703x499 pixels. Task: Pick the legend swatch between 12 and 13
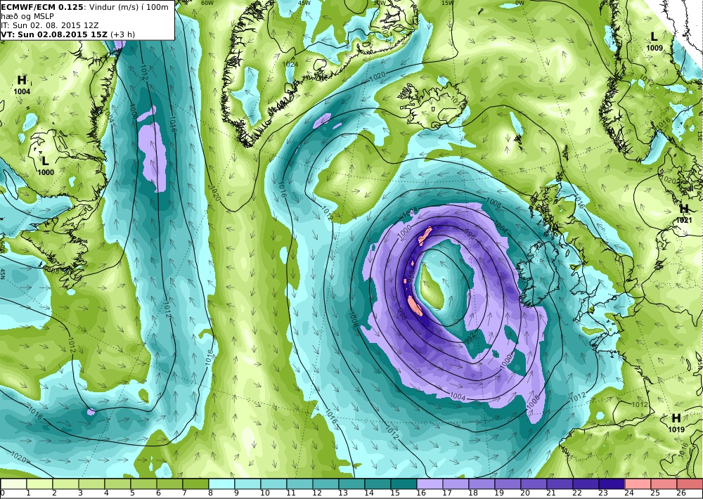(325, 484)
